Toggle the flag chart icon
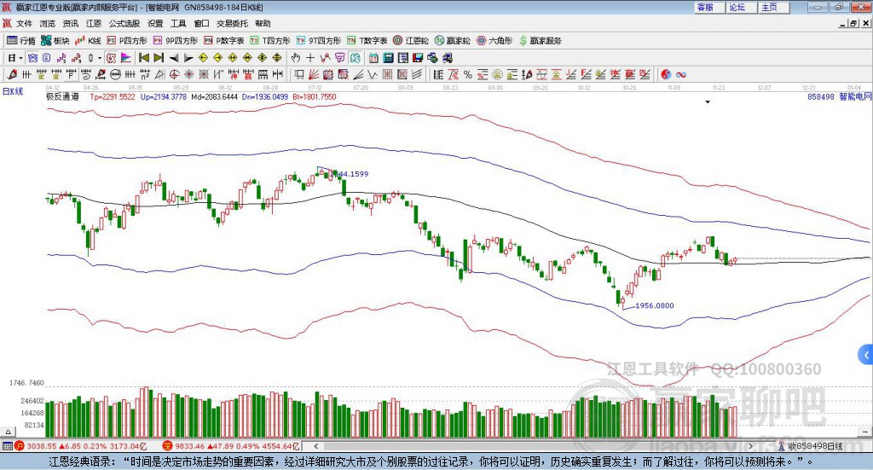Image resolution: width=873 pixels, height=470 pixels. tap(126, 58)
